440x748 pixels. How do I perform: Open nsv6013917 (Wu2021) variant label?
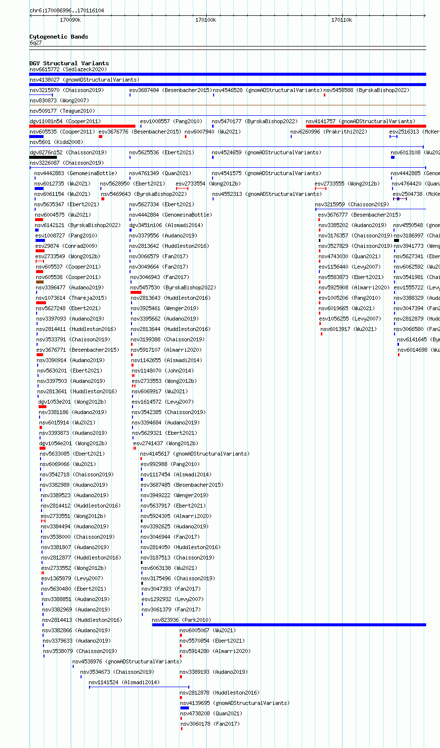(x=349, y=329)
